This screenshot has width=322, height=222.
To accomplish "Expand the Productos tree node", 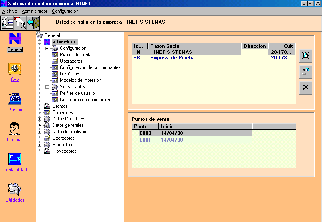I will click(39, 145).
